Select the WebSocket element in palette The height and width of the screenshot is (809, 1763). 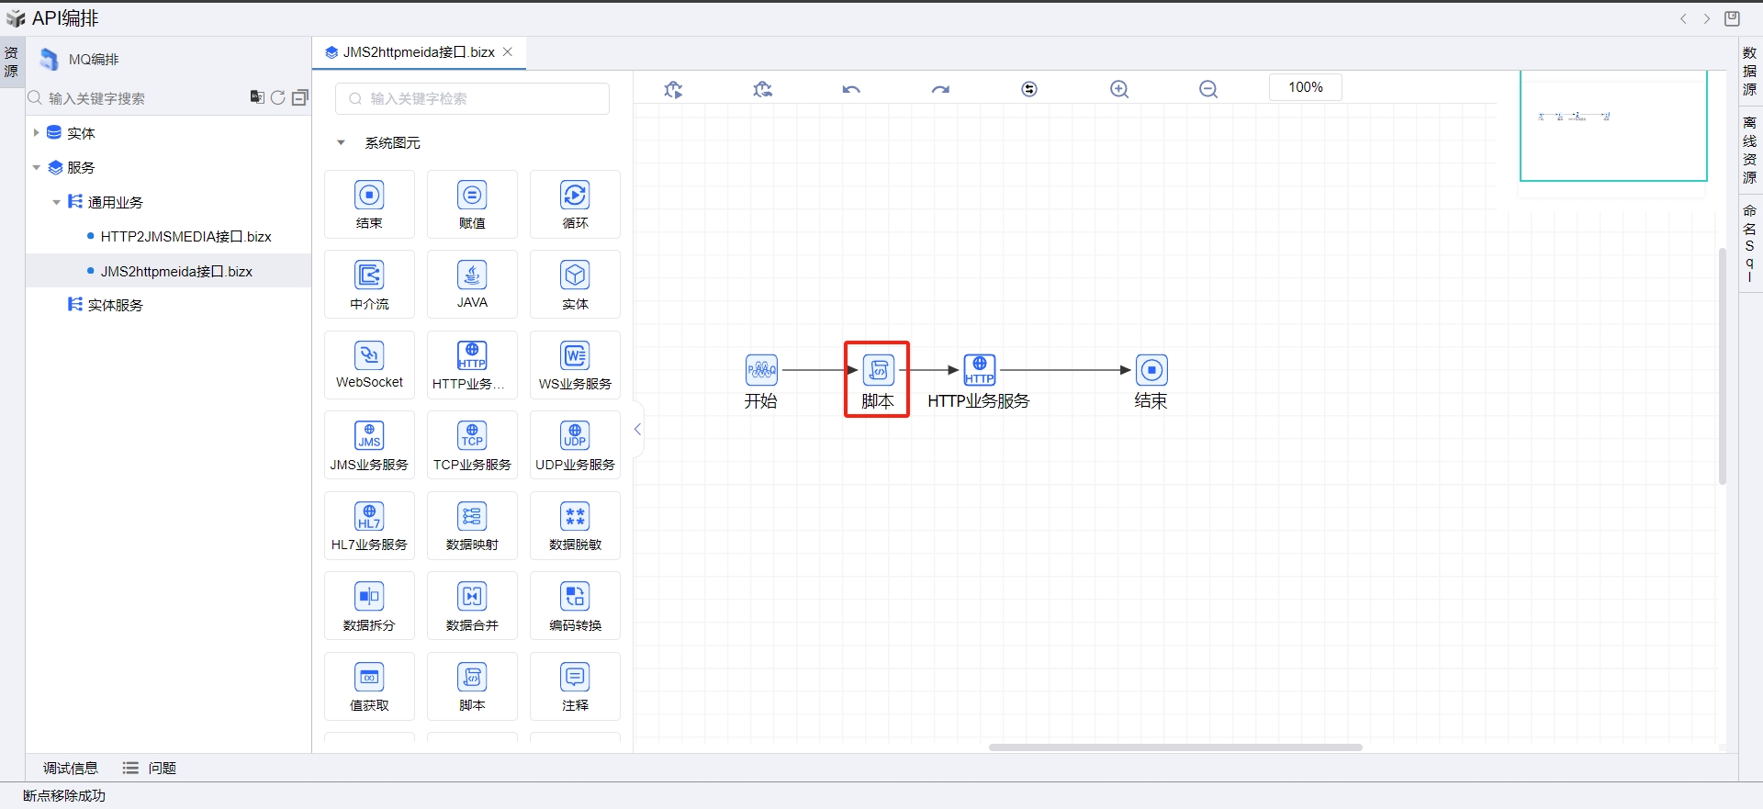point(369,365)
